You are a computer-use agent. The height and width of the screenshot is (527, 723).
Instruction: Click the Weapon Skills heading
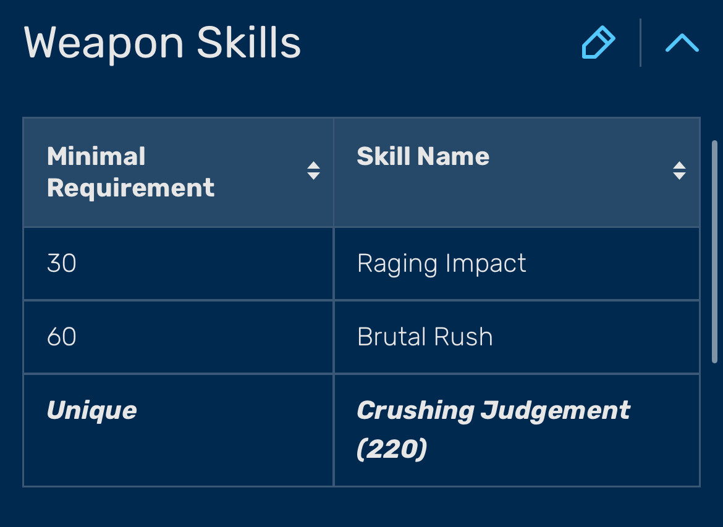pyautogui.click(x=163, y=43)
